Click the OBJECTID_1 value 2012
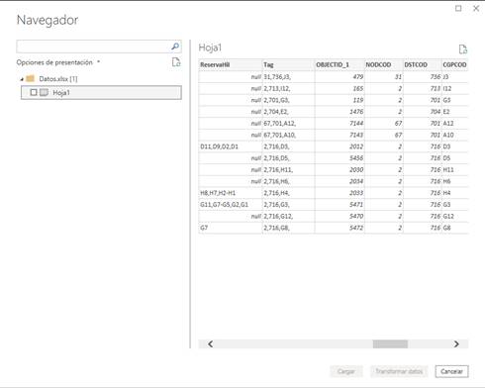Viewport: 485px width, 388px height. coord(356,146)
